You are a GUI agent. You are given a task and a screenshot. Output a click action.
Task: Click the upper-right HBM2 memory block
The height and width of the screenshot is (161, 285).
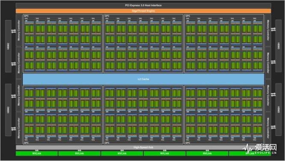click(279, 46)
